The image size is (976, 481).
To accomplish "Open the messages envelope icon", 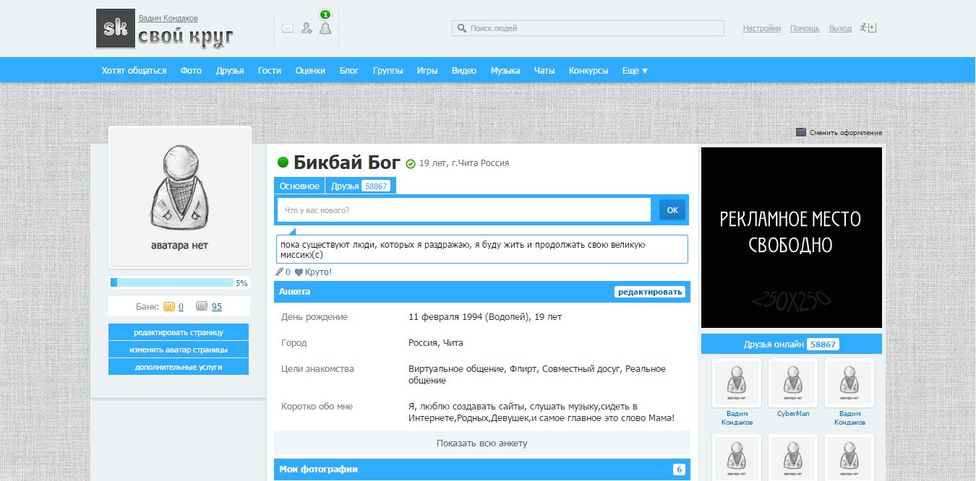I will [x=288, y=29].
